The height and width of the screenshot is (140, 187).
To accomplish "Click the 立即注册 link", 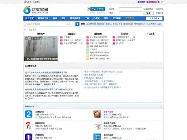I will pyautogui.click(x=160, y=13).
